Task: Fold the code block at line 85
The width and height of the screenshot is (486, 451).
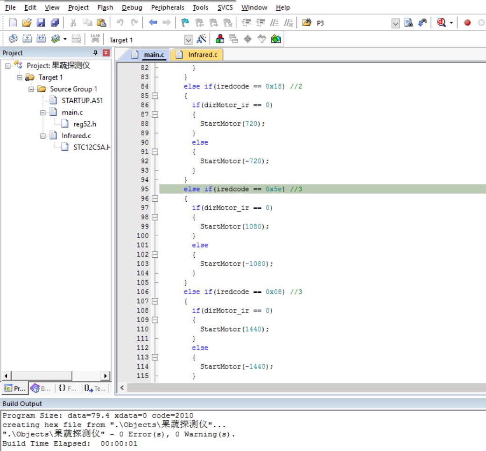Action: (155, 96)
